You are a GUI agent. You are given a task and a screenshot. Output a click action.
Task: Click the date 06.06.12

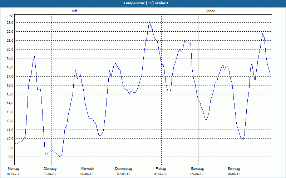(x=87, y=174)
